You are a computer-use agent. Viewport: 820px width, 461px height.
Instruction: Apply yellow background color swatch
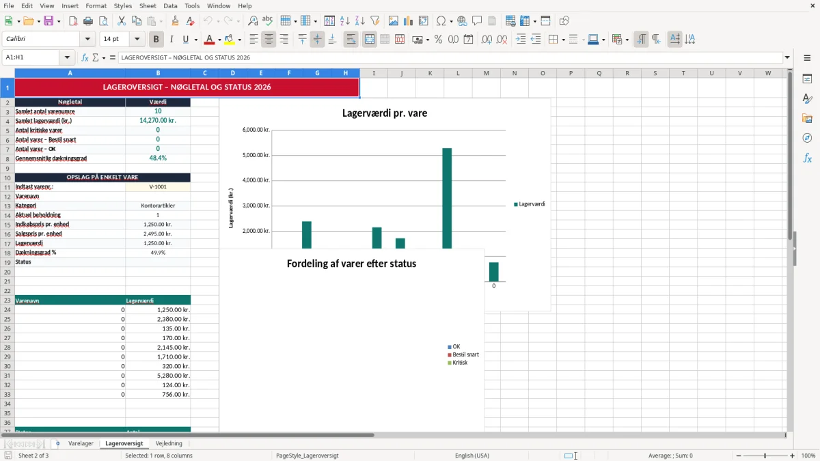coord(230,40)
